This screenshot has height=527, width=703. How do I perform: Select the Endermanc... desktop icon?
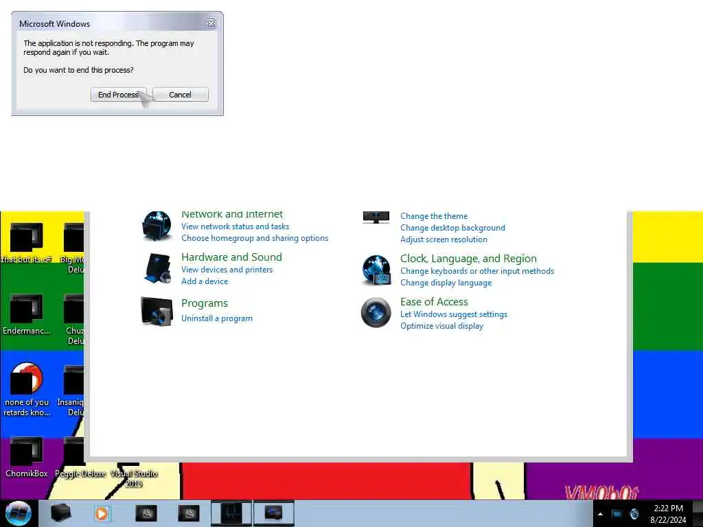27,314
